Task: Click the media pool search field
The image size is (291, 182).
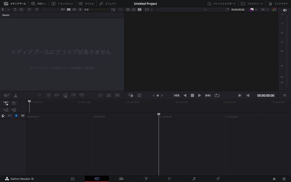Action: [96, 9]
